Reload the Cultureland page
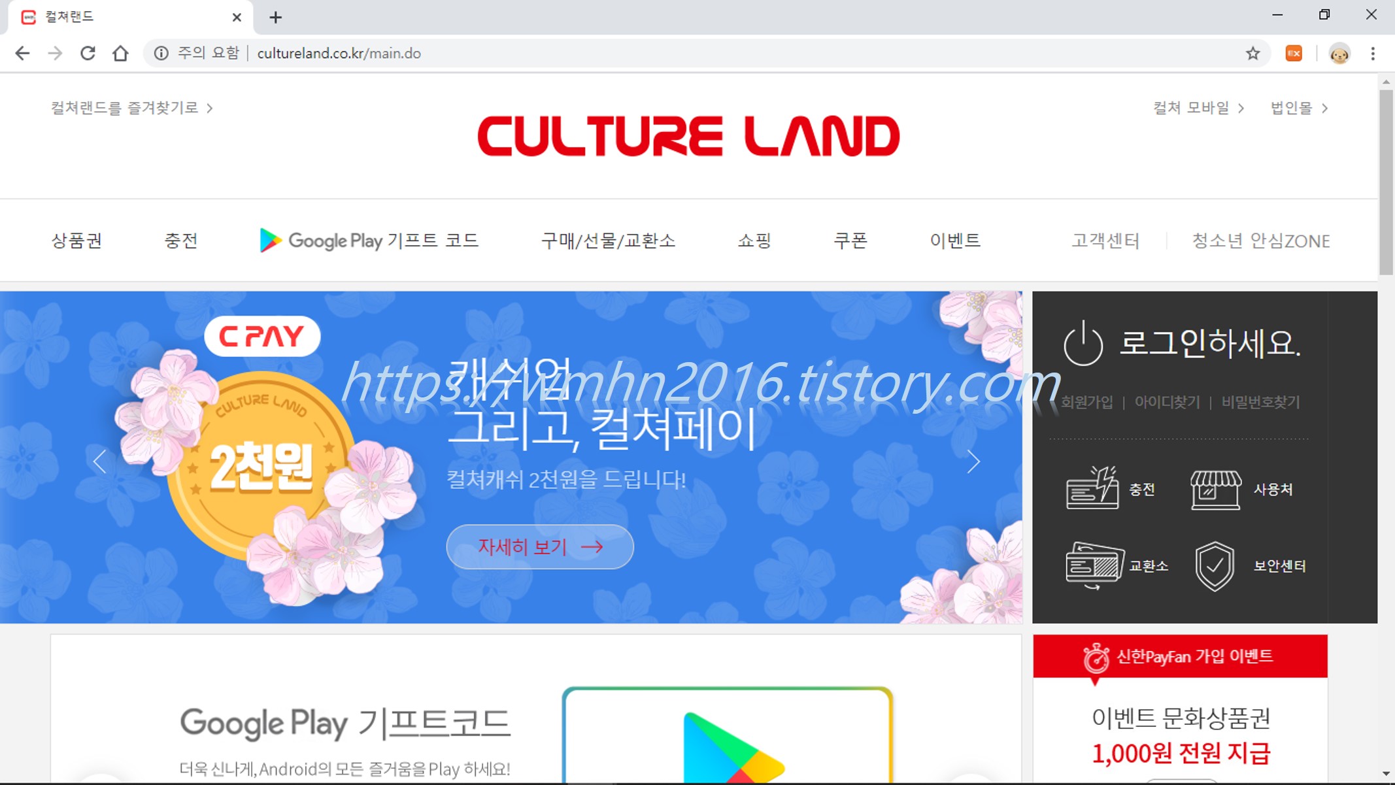This screenshot has height=785, width=1395. 88,53
